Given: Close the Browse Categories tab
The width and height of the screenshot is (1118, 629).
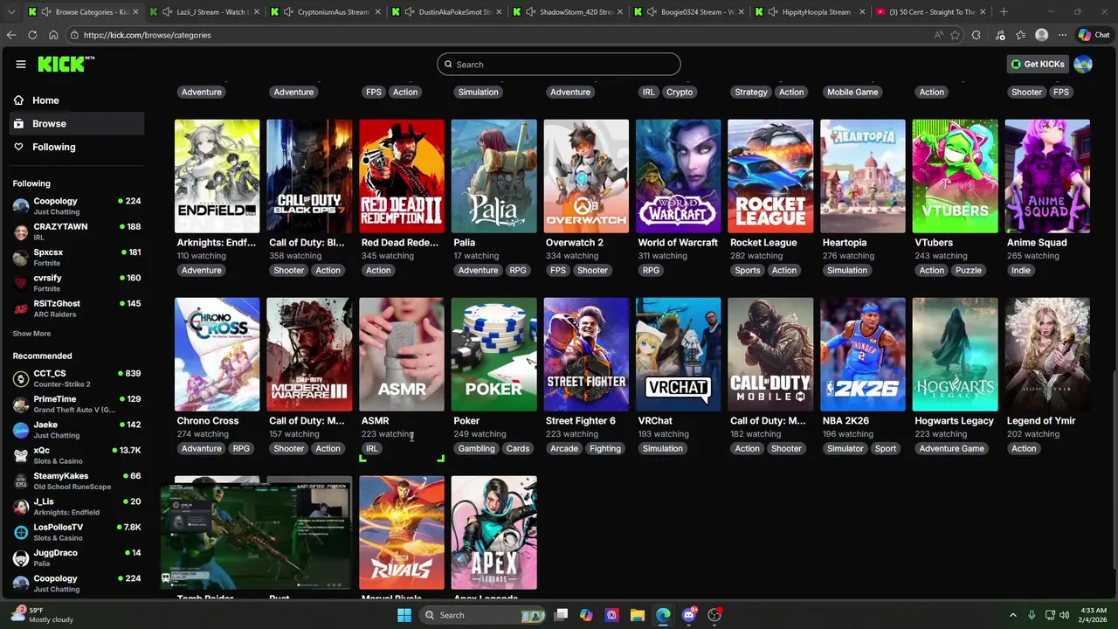Looking at the screenshot, I should (135, 11).
